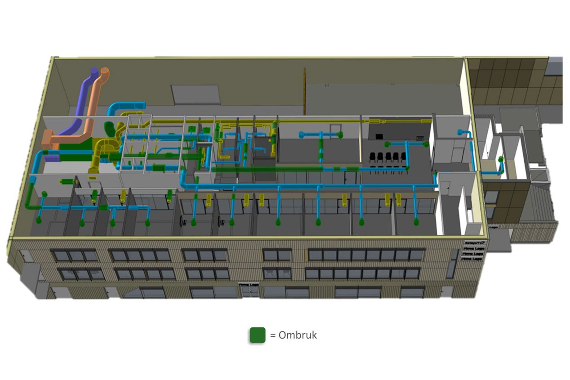Click the brown vertical pole at rear wall

304,91
